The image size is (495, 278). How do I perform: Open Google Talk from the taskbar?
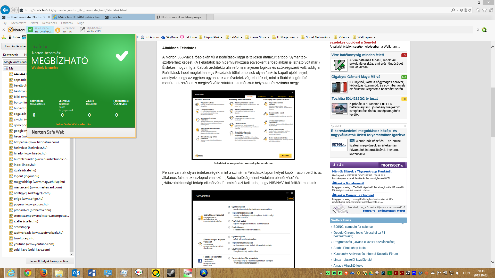pyautogui.click(x=139, y=273)
